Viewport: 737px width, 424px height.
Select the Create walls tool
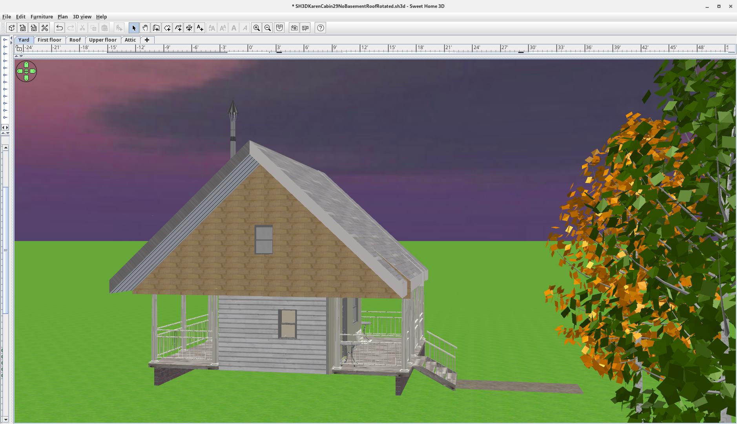point(156,28)
